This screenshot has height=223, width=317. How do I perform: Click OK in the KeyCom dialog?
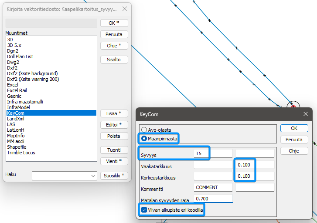coord(294,128)
